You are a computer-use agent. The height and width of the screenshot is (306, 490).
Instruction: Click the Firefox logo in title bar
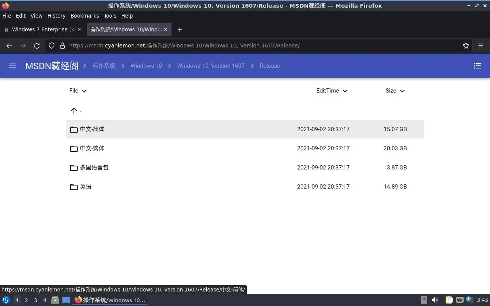pyautogui.click(x=5, y=6)
